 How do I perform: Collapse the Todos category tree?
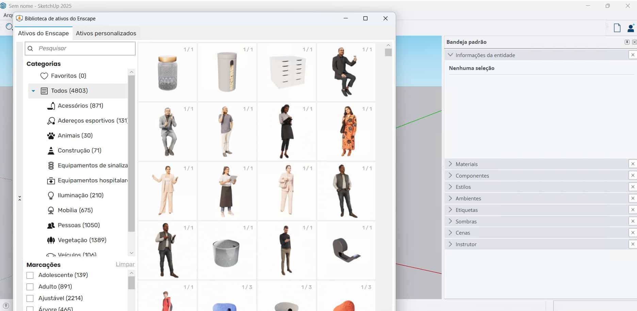click(x=33, y=91)
